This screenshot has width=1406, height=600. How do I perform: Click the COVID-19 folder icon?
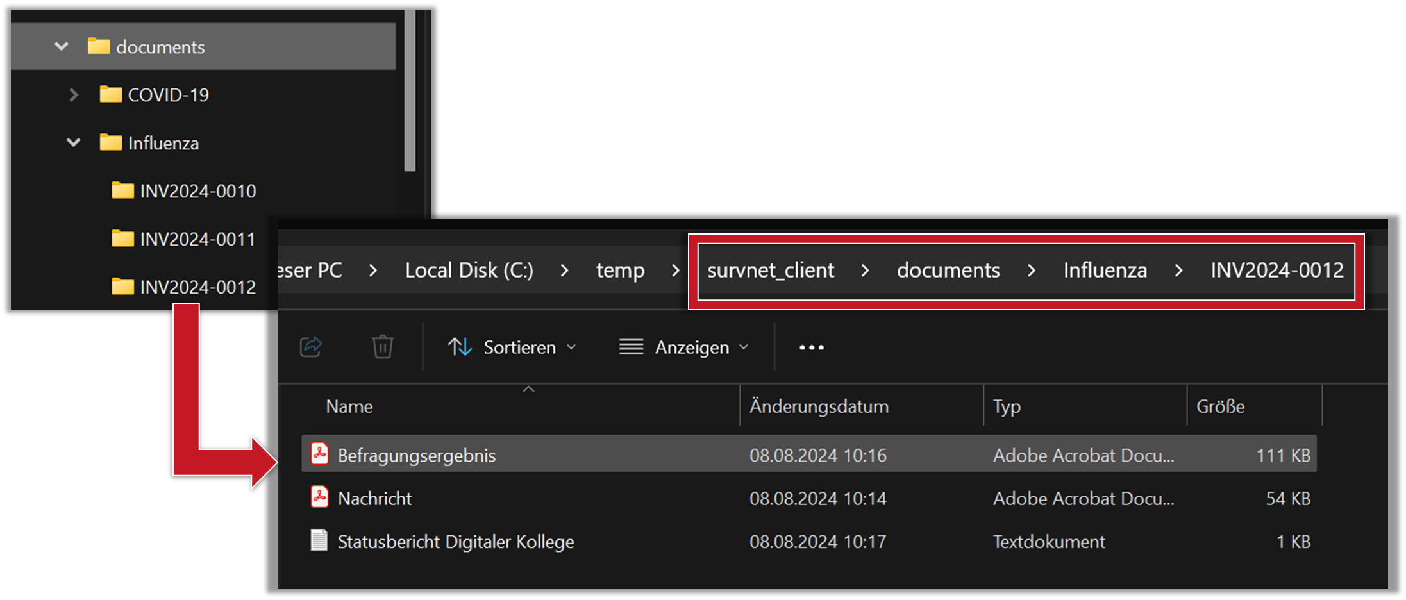110,95
